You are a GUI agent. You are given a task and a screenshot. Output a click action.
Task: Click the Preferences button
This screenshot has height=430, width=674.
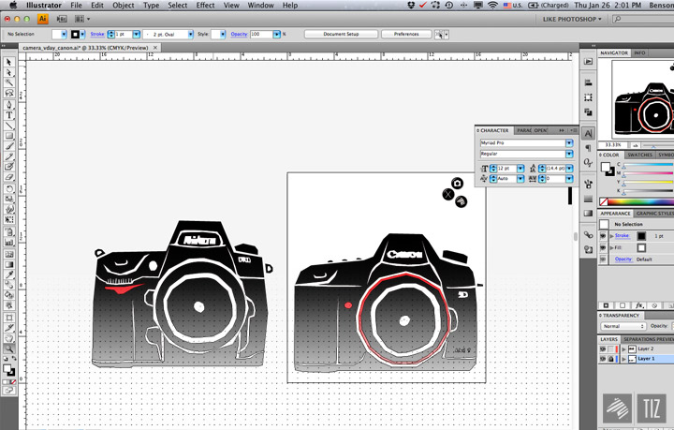click(406, 34)
